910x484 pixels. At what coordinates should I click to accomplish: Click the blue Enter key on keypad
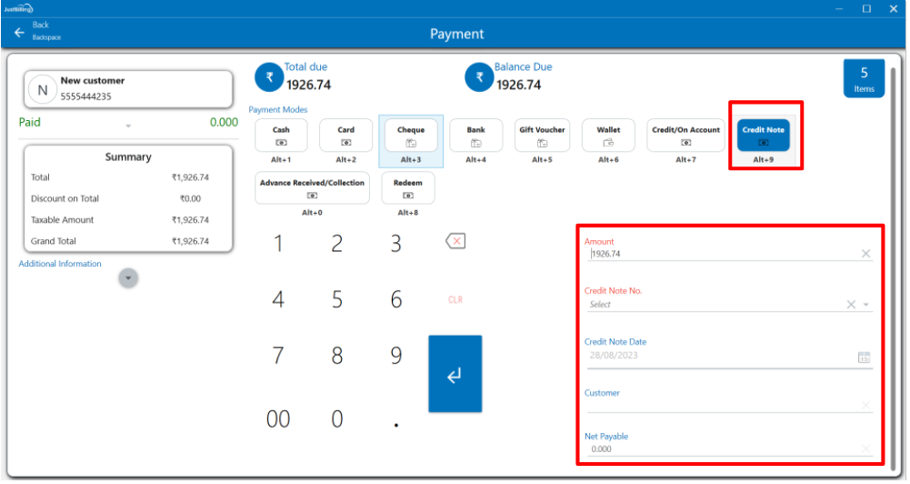[455, 374]
